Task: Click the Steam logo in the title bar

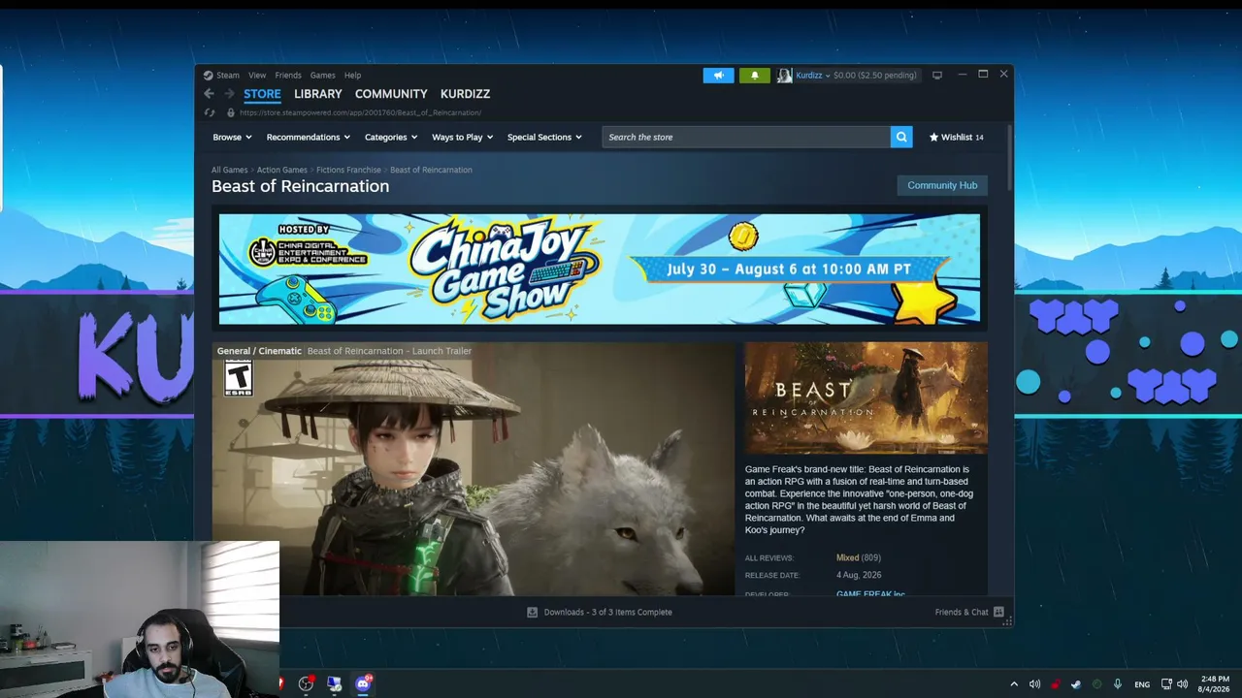Action: [208, 75]
